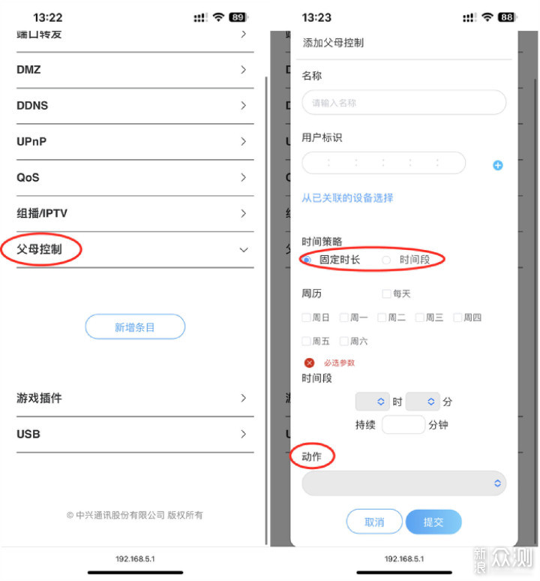Open QoS settings via its chevron arrow

pos(243,177)
